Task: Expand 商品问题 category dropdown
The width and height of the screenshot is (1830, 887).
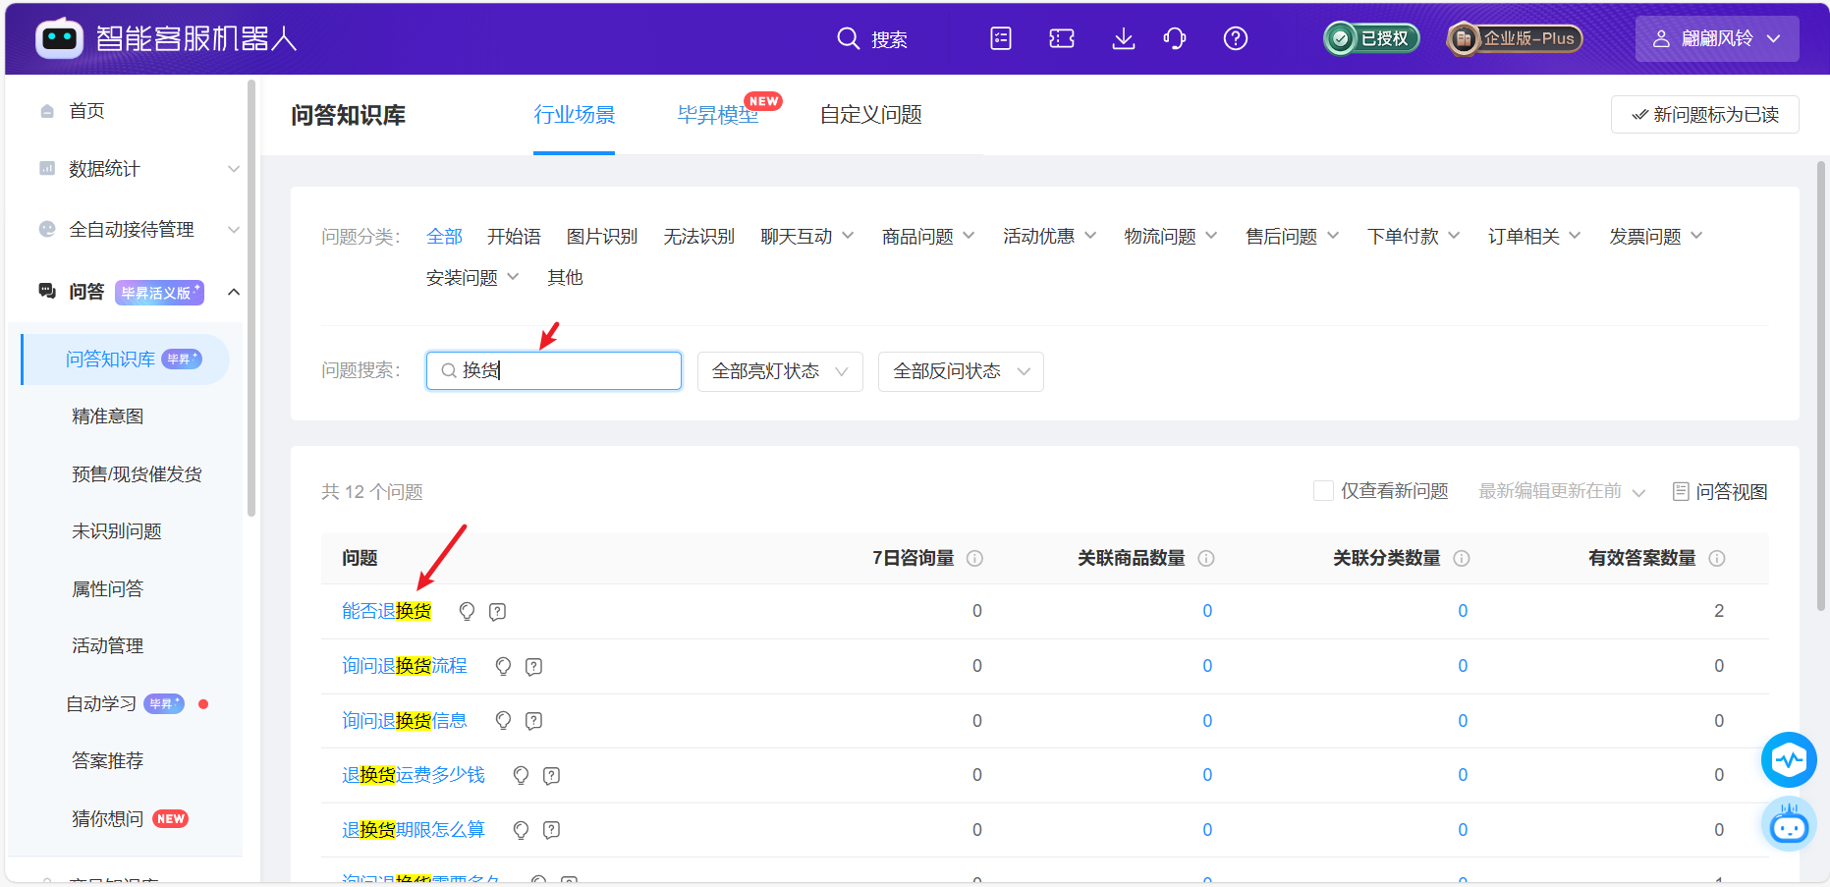Action: click(928, 237)
